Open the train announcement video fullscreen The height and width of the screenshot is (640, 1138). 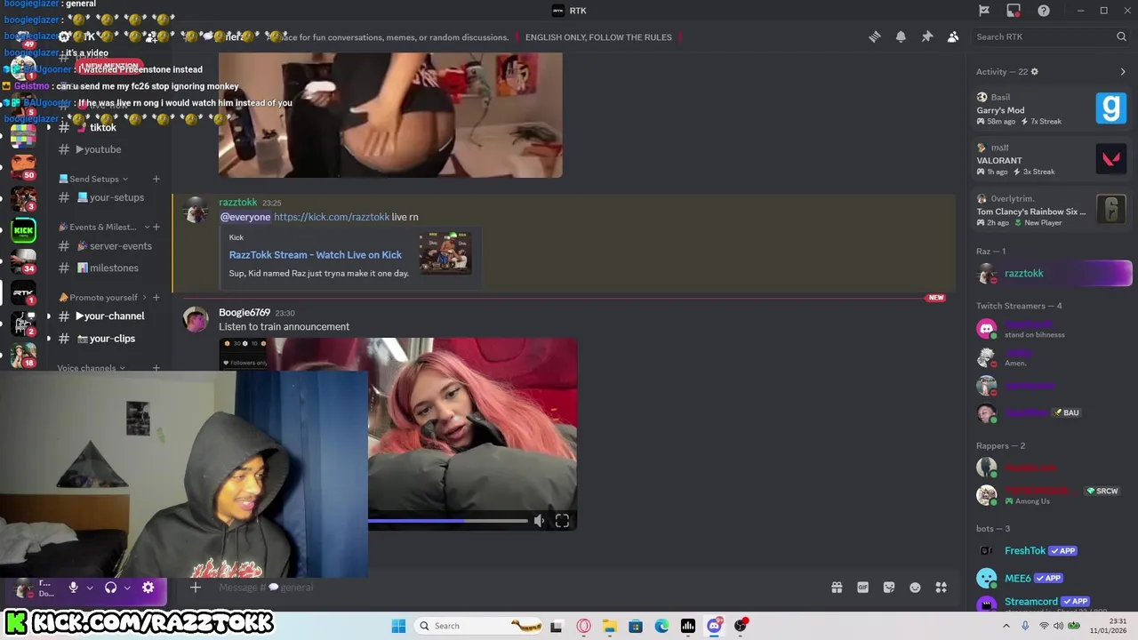click(x=562, y=521)
